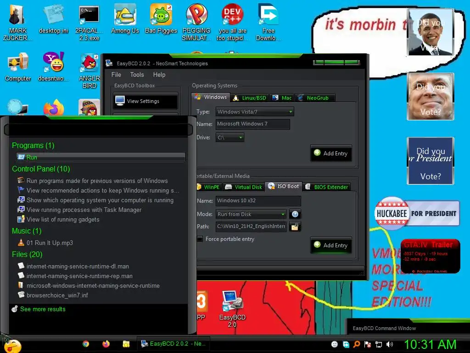The image size is (470, 353).
Task: Click the volume speaker tray icon
Action: tap(390, 344)
